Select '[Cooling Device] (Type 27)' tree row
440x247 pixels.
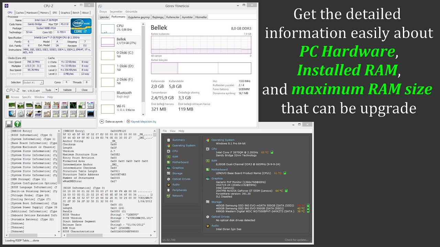30,199
